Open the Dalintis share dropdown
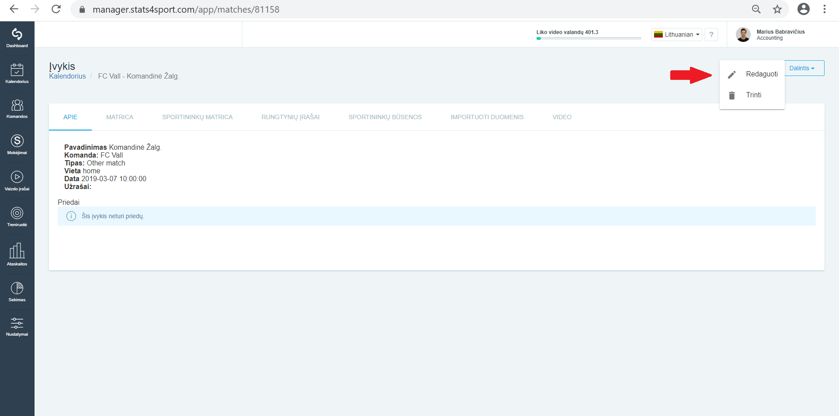This screenshot has width=839, height=416. click(804, 68)
